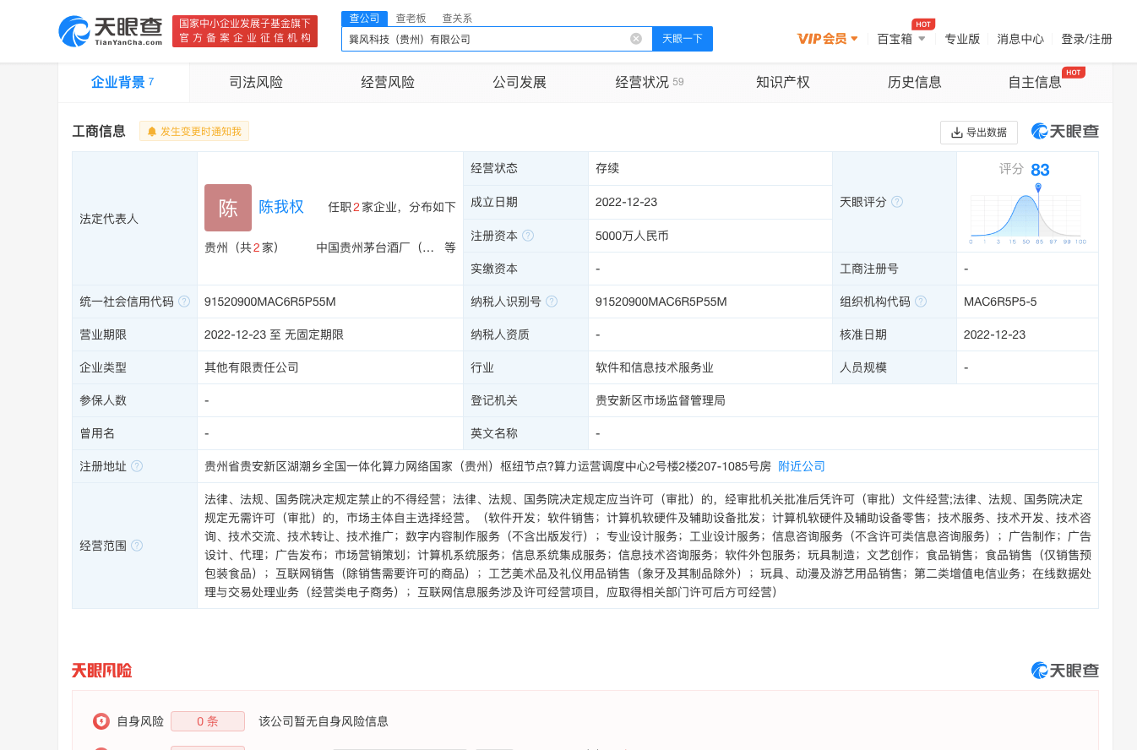Click the help icon beside 经营范围
Image resolution: width=1137 pixels, height=750 pixels.
click(x=137, y=546)
